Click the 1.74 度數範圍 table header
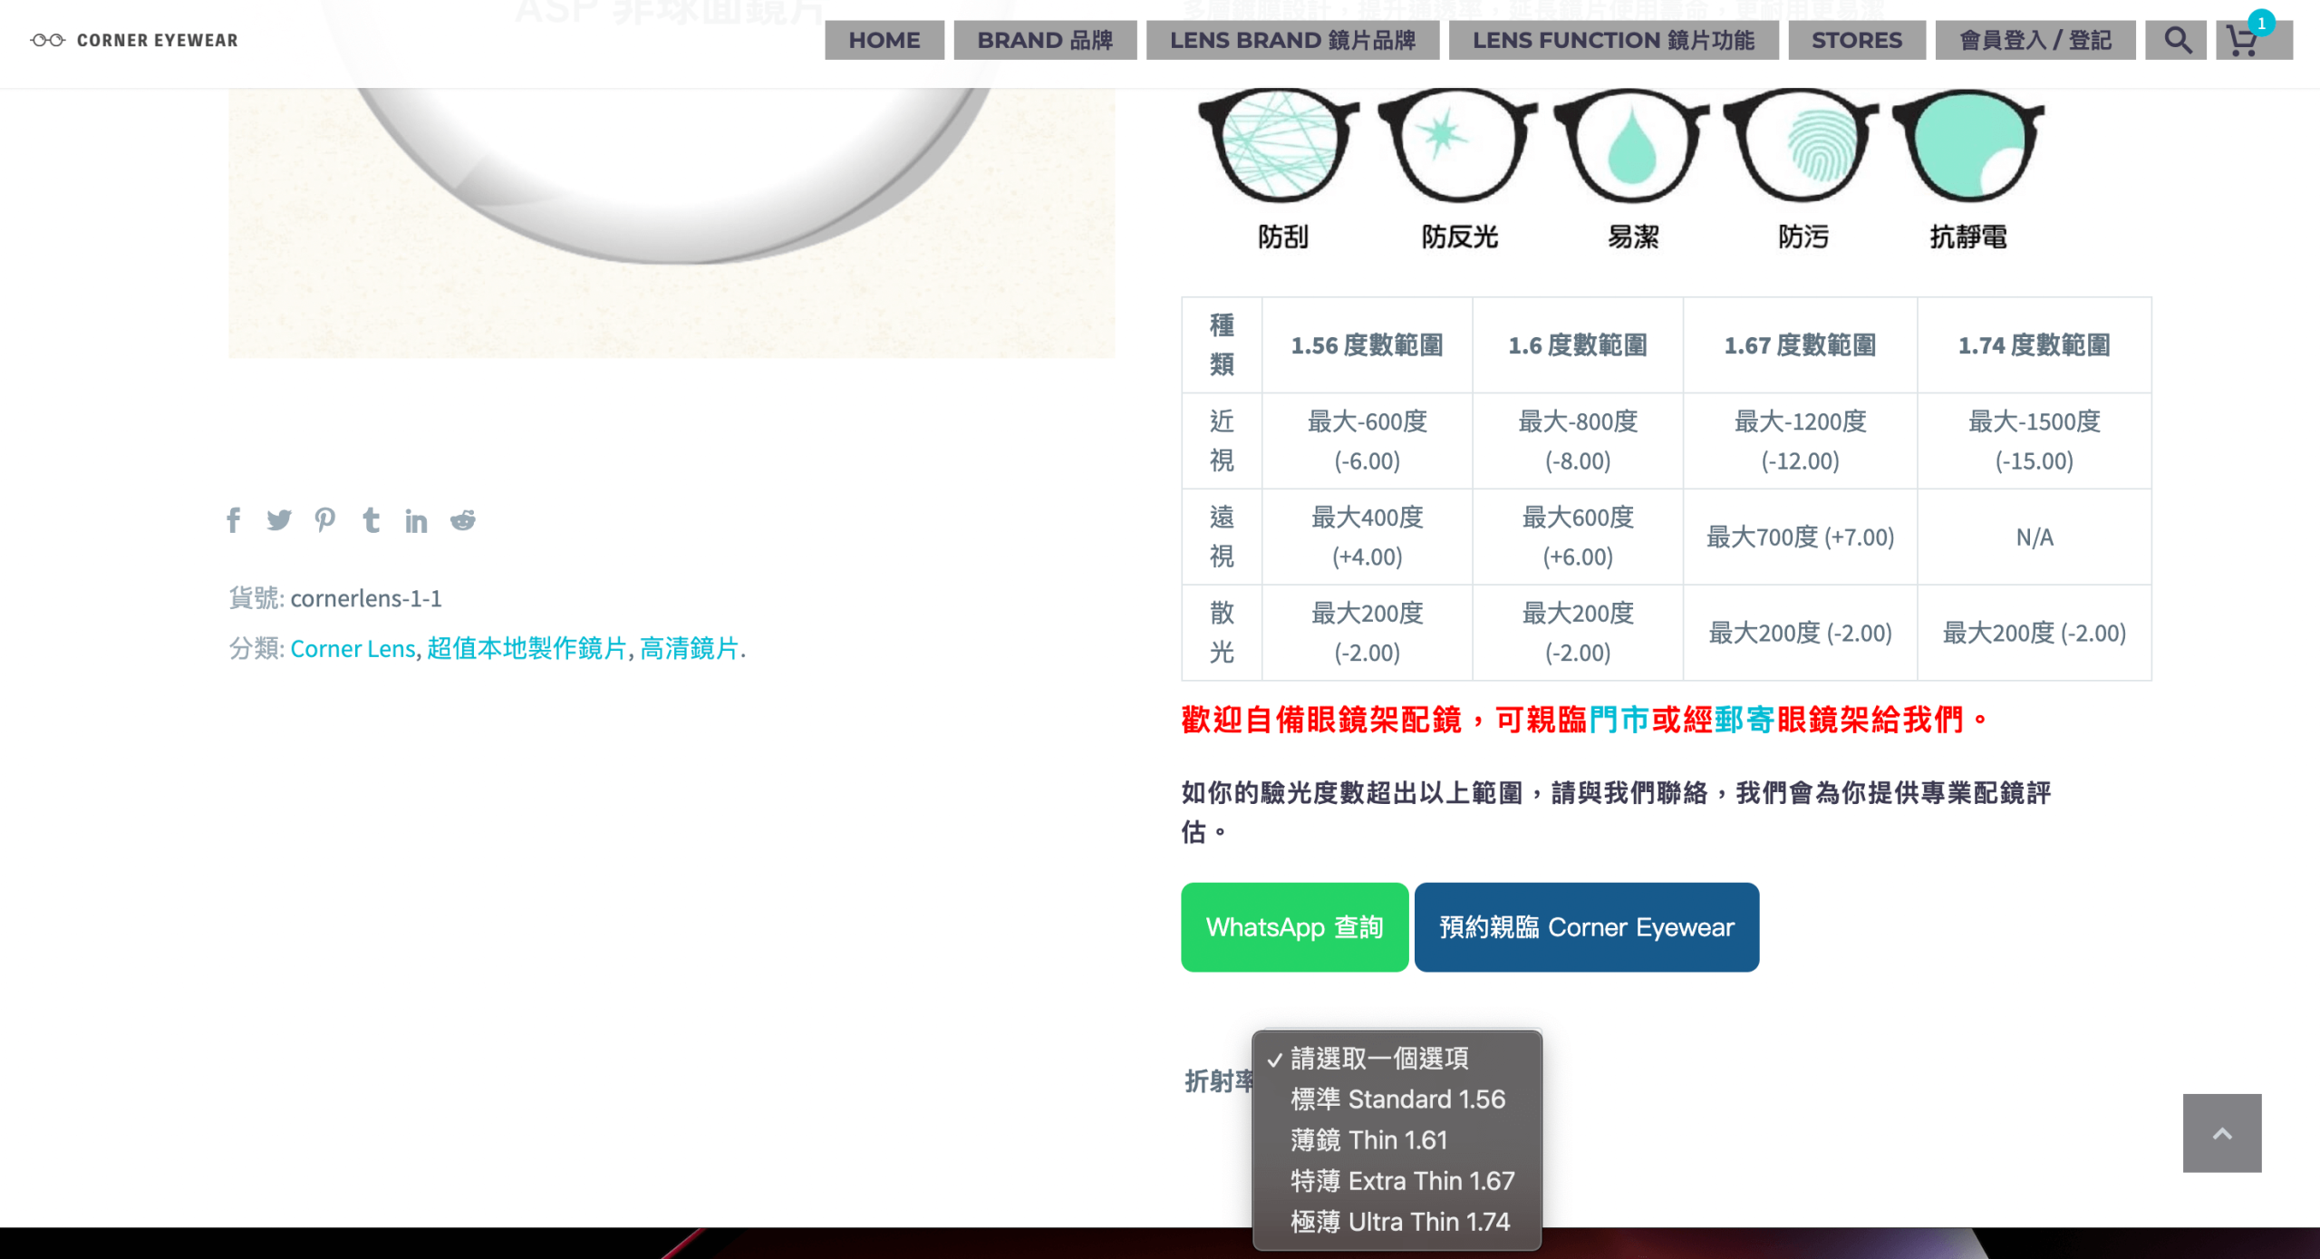This screenshot has width=2320, height=1259. [x=2035, y=345]
